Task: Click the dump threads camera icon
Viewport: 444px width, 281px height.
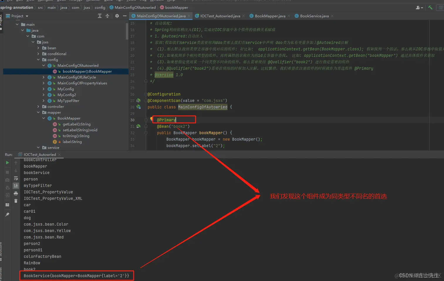Action: (x=7, y=180)
